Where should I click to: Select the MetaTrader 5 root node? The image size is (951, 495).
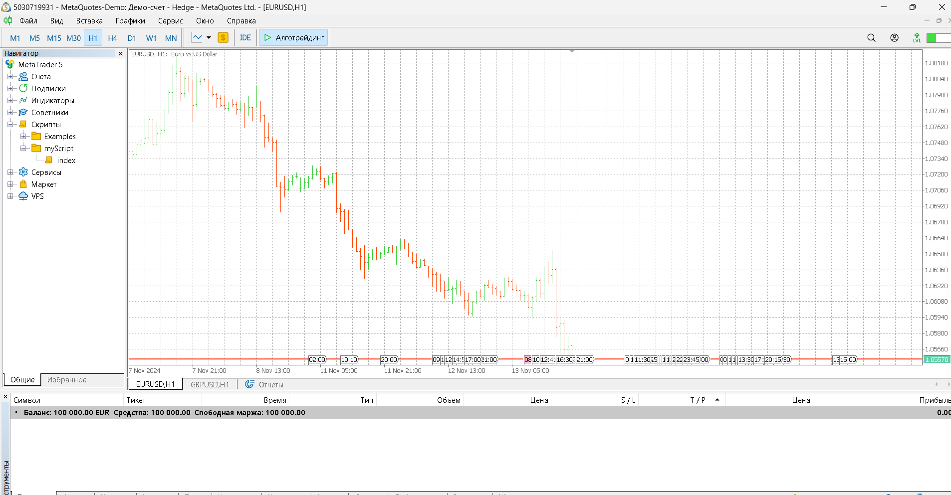click(x=40, y=65)
